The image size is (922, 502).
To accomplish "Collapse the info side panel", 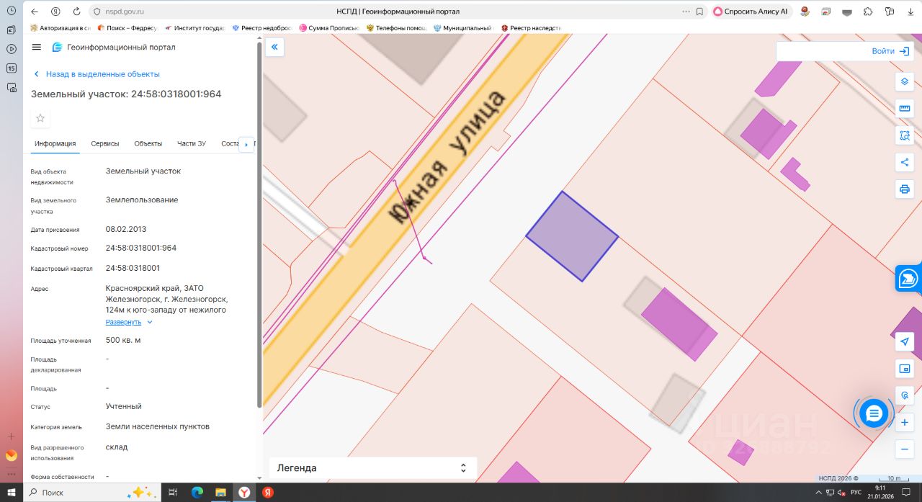I will coord(274,48).
